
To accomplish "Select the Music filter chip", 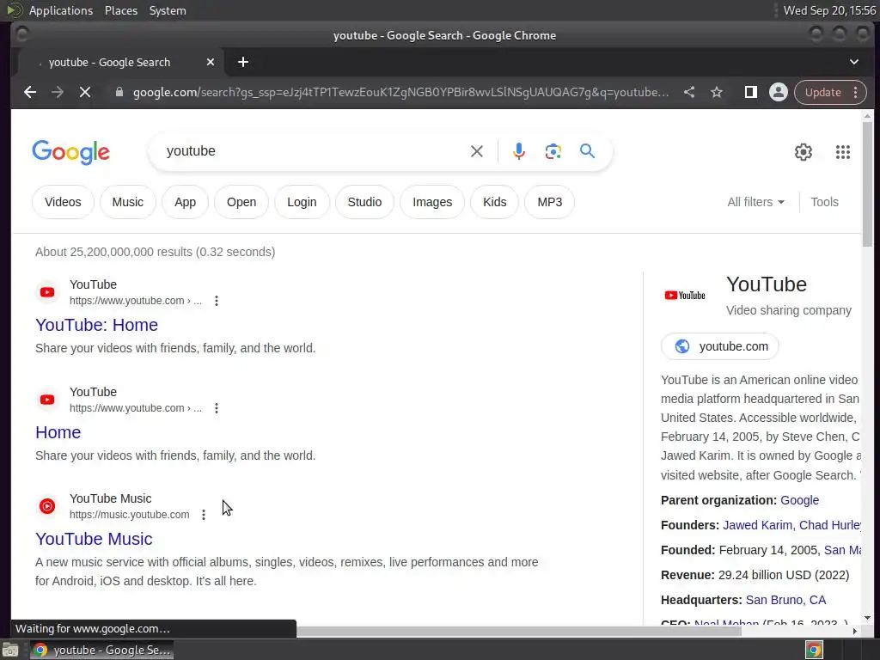I will (x=127, y=202).
